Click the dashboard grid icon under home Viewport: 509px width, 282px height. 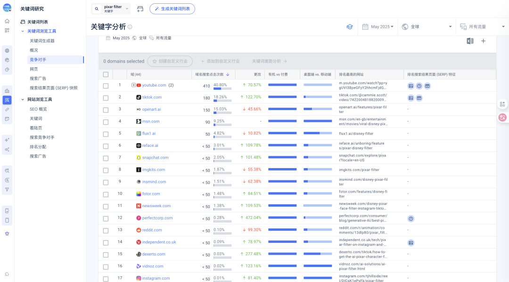(x=7, y=31)
